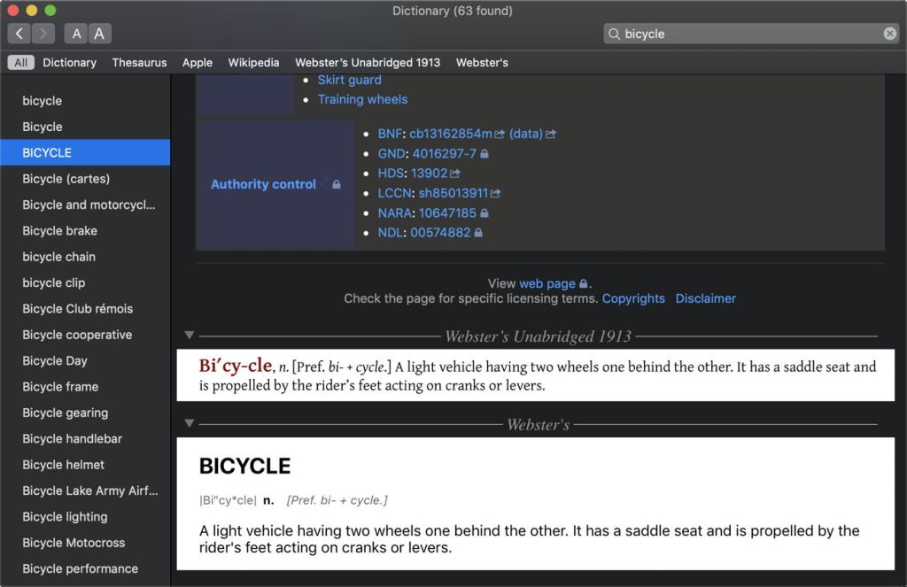Collapse the Webster's Unabridged 1913 section
Viewport: 907px width, 587px height.
pos(189,336)
